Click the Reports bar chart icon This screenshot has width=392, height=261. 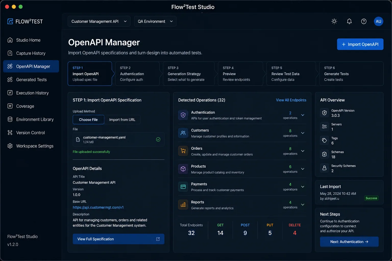(183, 205)
